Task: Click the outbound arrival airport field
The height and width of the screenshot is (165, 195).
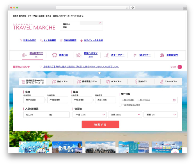Action: point(58,100)
